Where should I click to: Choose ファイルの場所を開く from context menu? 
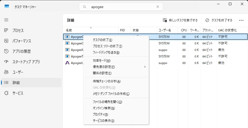click(107, 102)
